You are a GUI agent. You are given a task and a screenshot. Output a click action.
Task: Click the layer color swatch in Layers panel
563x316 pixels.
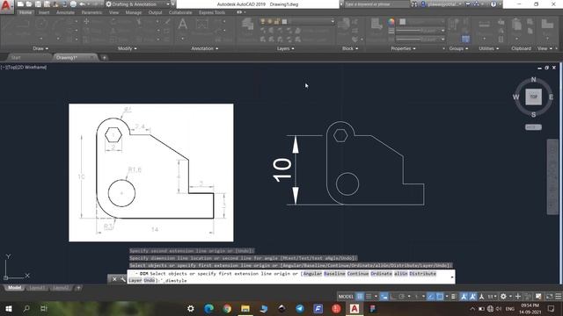[284, 22]
